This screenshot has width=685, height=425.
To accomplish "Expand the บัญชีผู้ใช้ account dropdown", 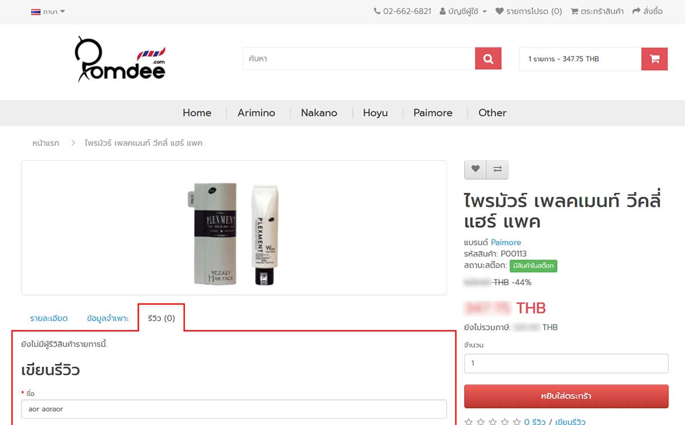I will [463, 11].
